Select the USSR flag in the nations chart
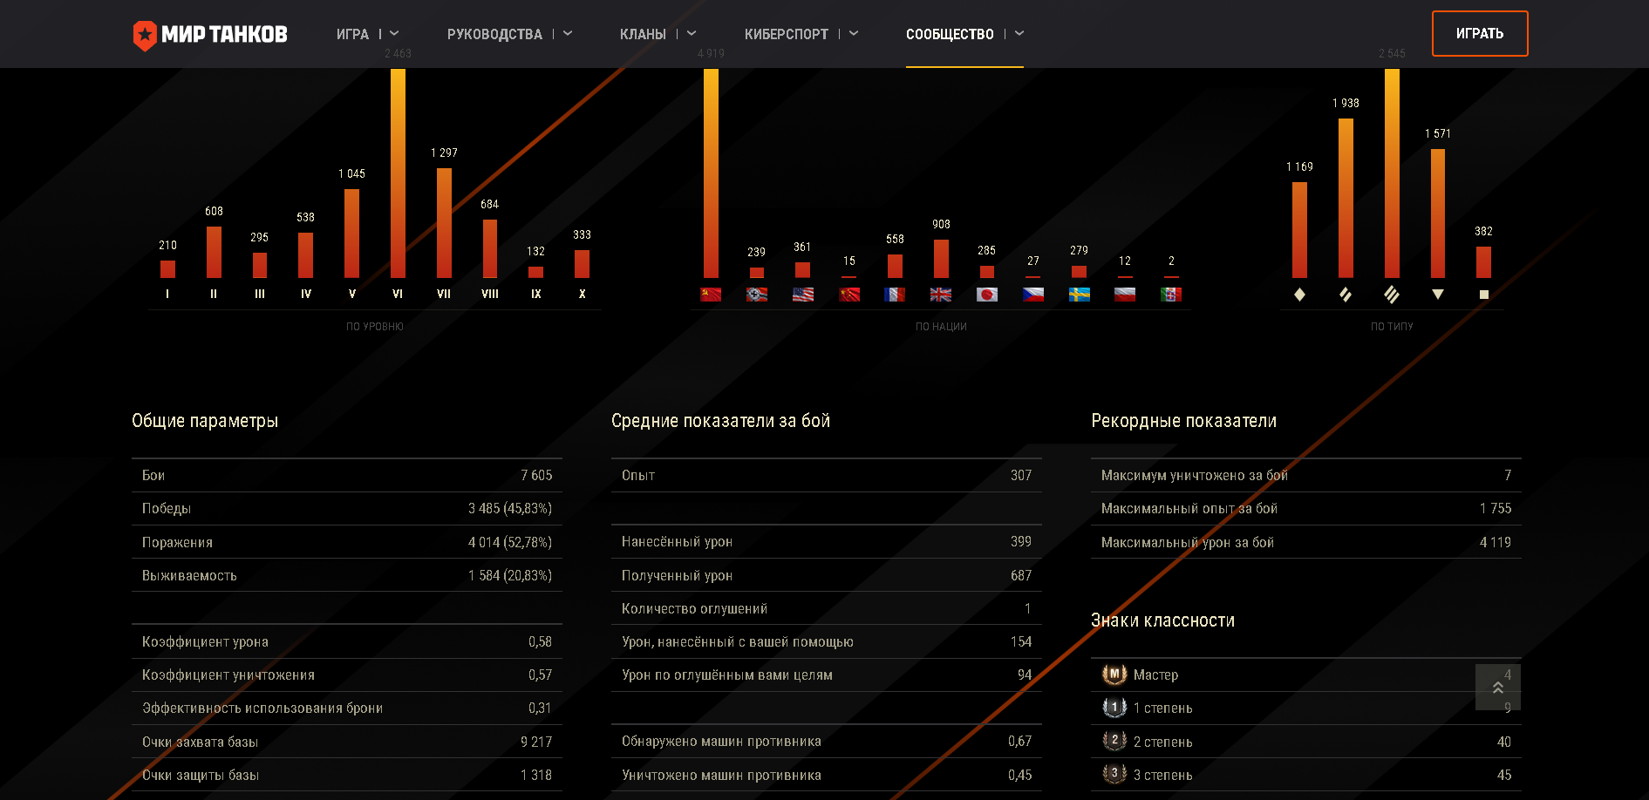This screenshot has width=1649, height=800. click(x=711, y=295)
